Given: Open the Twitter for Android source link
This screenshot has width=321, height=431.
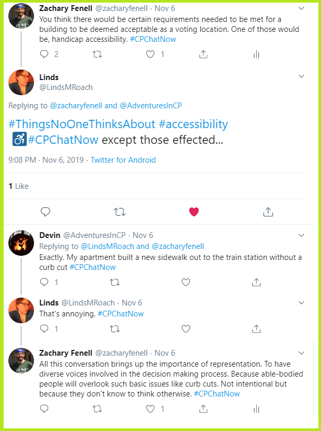Looking at the screenshot, I should pos(123,160).
